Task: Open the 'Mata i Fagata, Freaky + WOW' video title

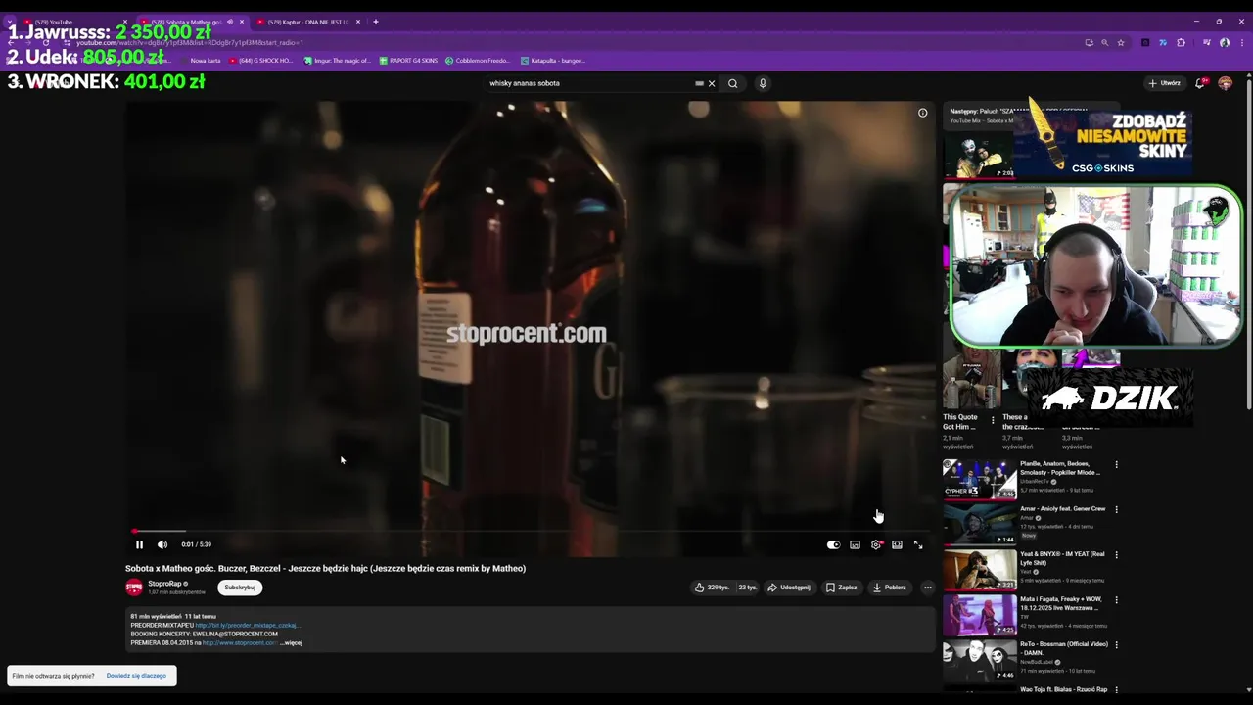Action: (1061, 603)
